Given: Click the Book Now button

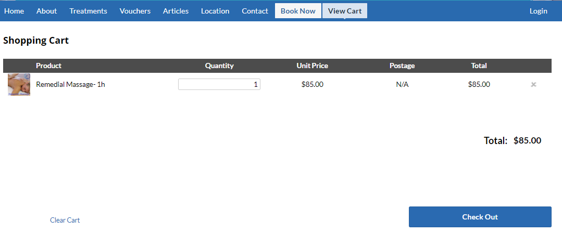Looking at the screenshot, I should (x=298, y=11).
